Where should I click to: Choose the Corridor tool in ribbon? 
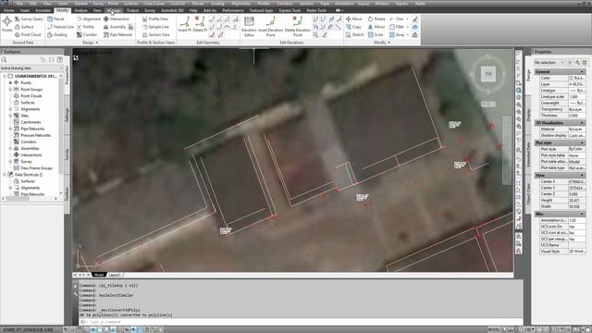point(87,35)
